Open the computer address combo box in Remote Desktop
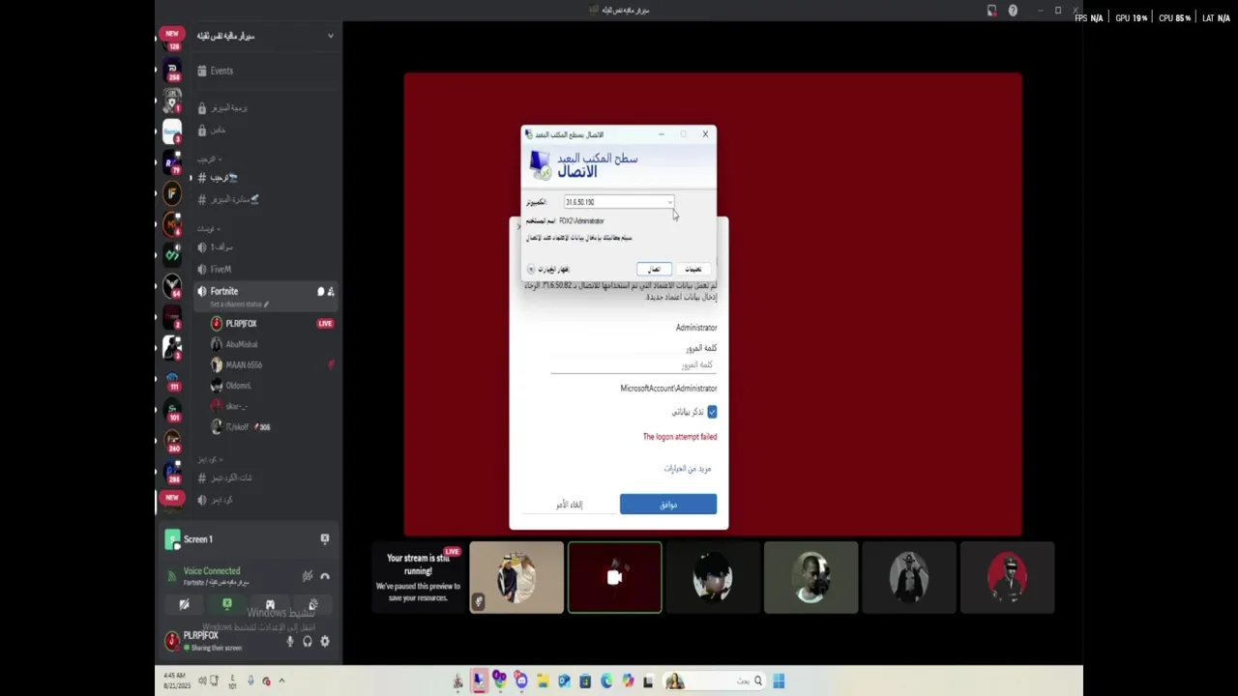Screen dimensions: 1238x696 [x=618, y=202]
